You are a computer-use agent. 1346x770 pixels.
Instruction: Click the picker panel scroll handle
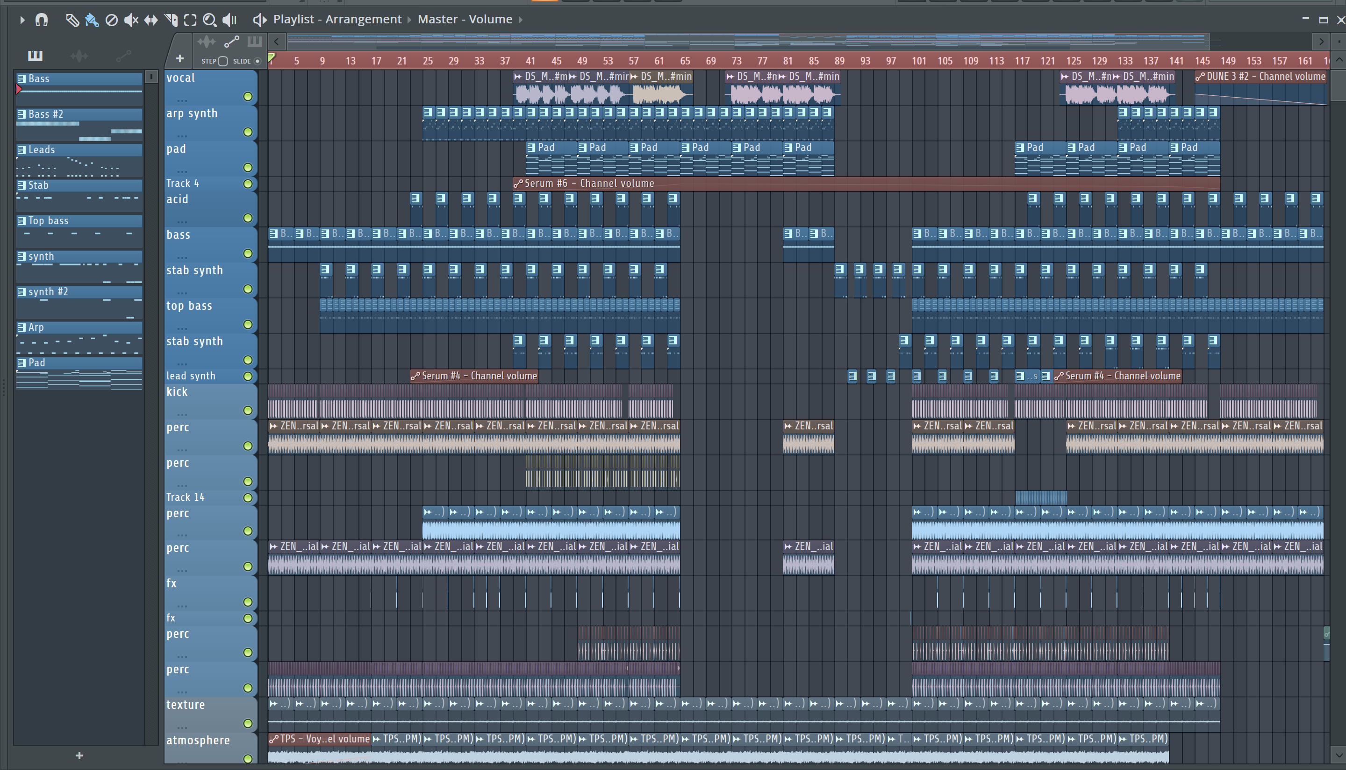[151, 77]
